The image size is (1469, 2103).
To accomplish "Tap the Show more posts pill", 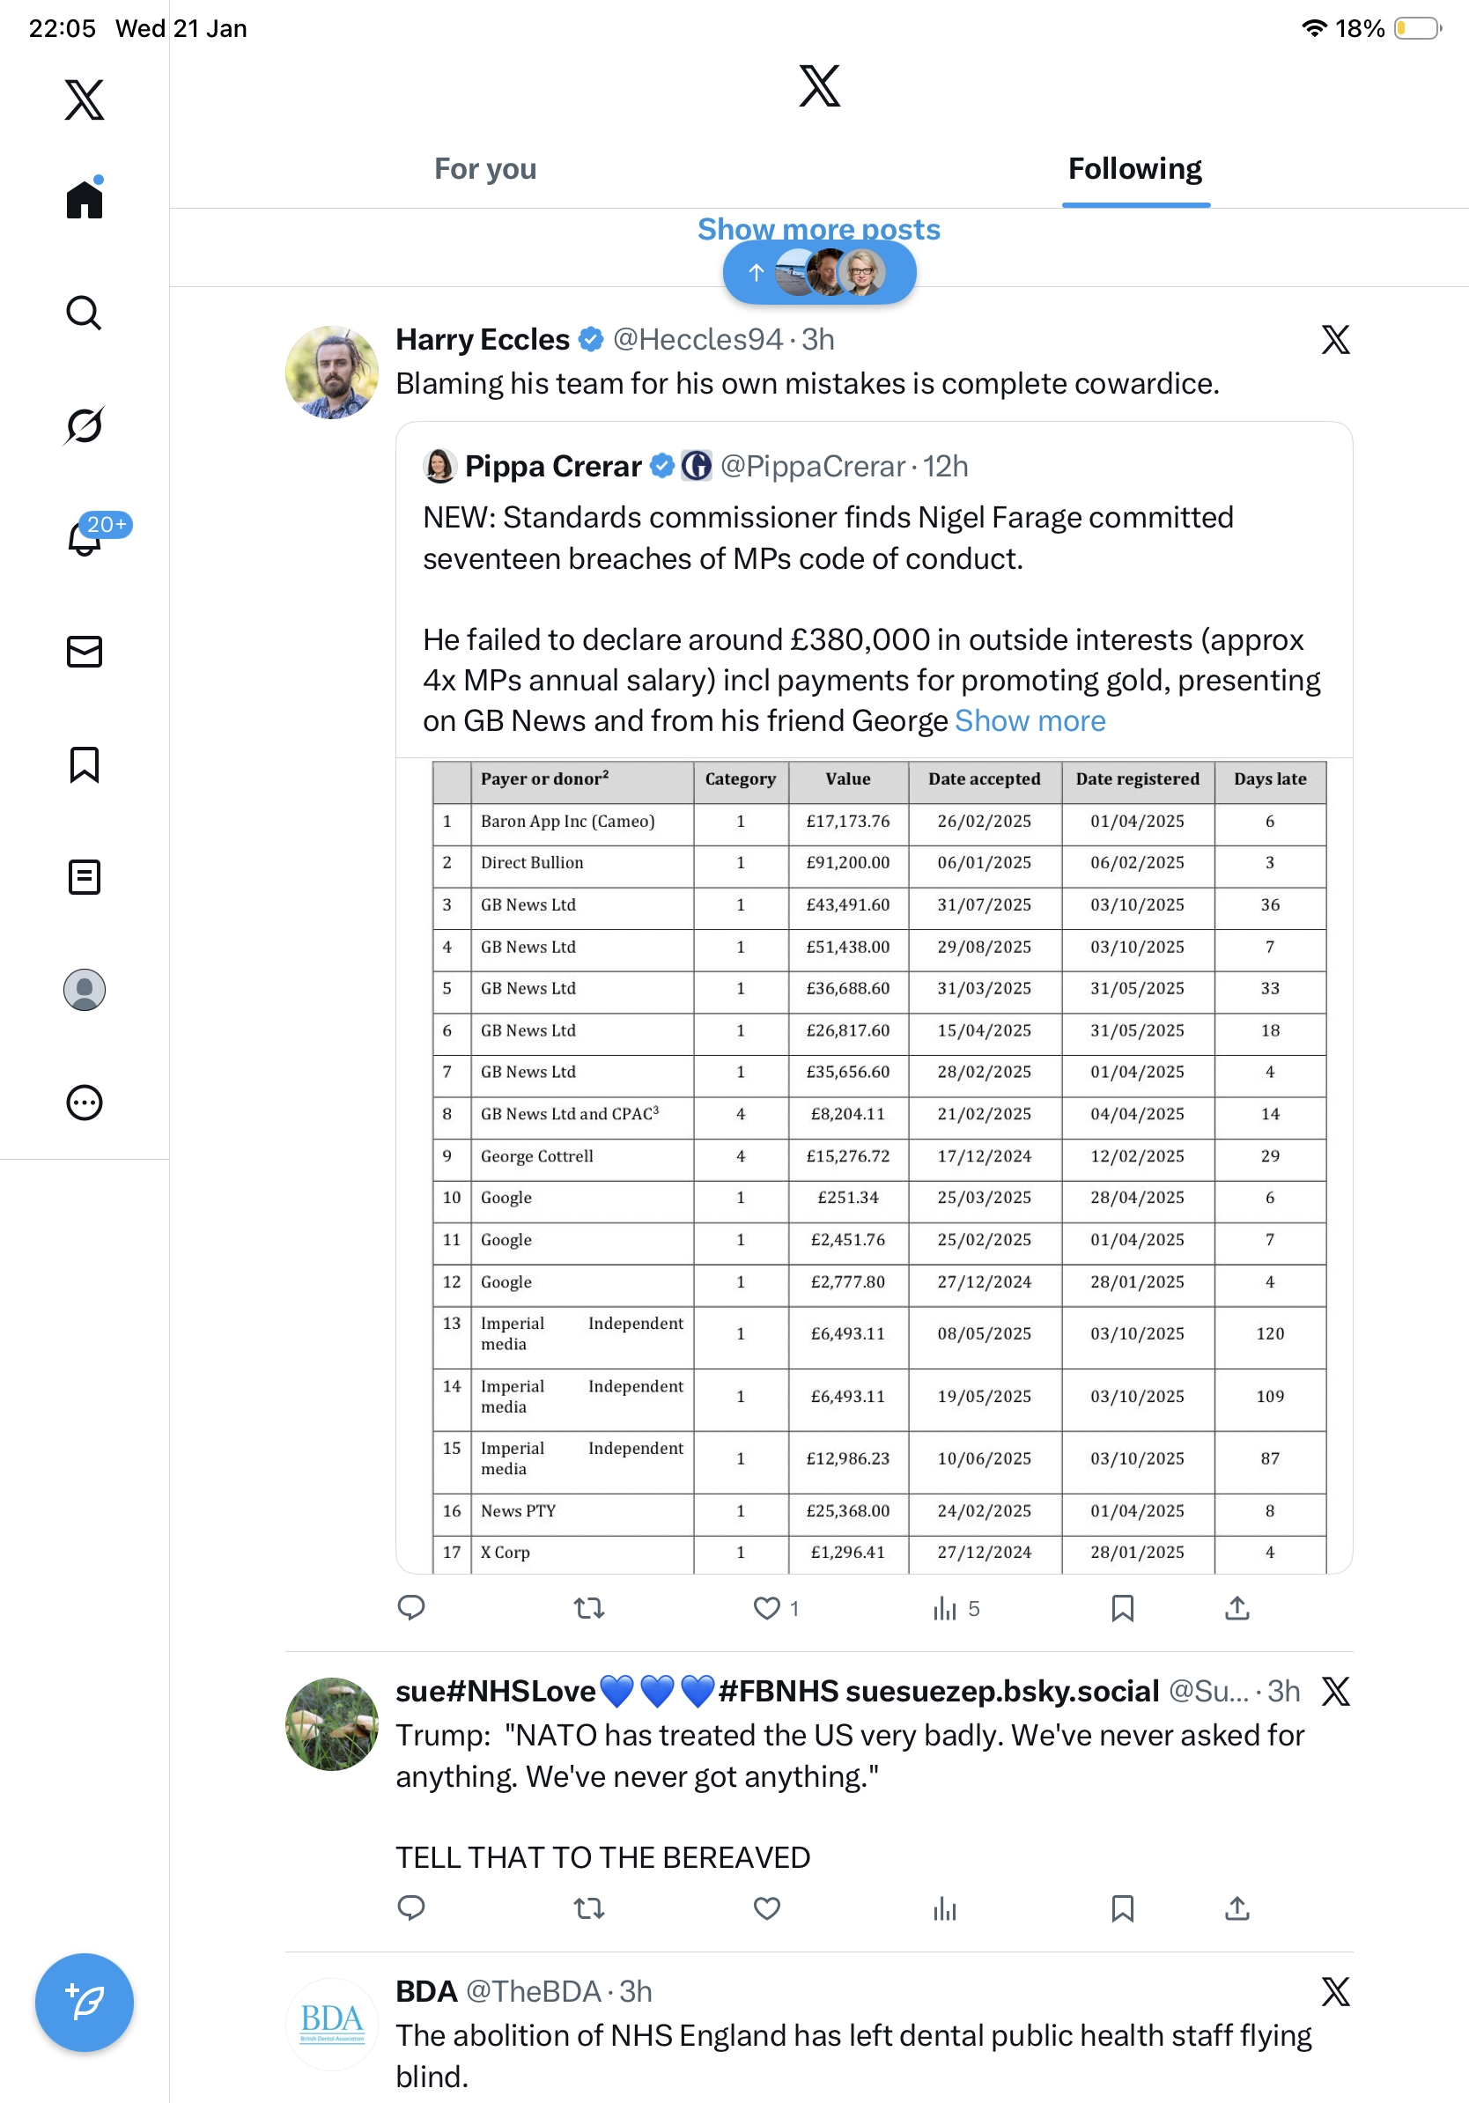I will pos(819,272).
